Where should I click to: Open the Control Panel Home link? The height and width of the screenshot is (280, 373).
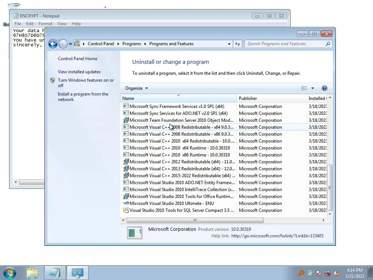[78, 59]
